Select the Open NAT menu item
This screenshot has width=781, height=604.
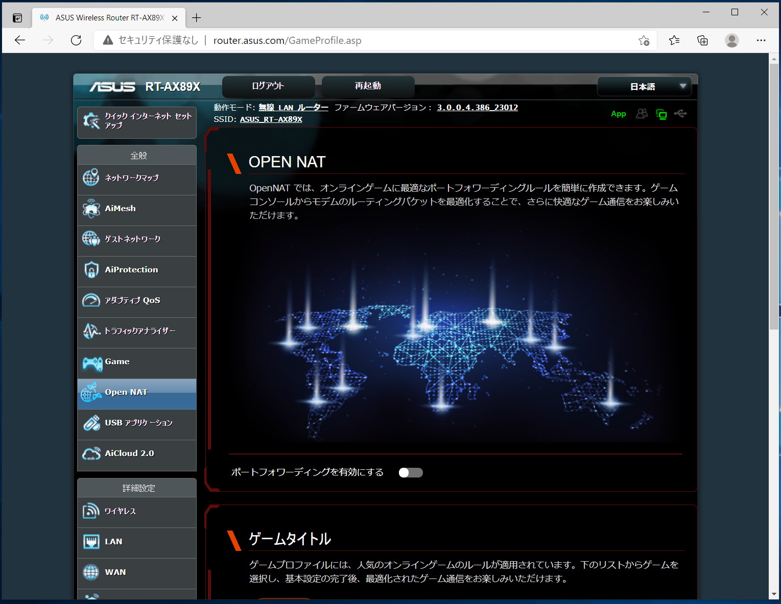click(x=137, y=394)
